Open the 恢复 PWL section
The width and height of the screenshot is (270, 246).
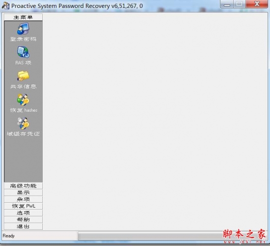point(23,206)
